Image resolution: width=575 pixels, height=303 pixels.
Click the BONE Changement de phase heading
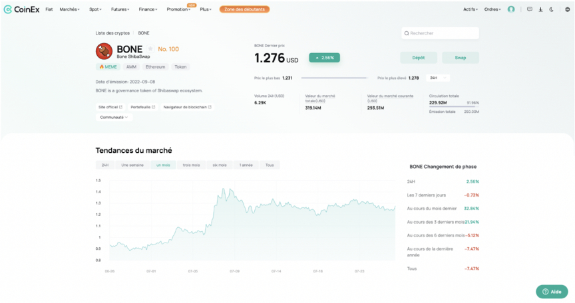pos(443,167)
